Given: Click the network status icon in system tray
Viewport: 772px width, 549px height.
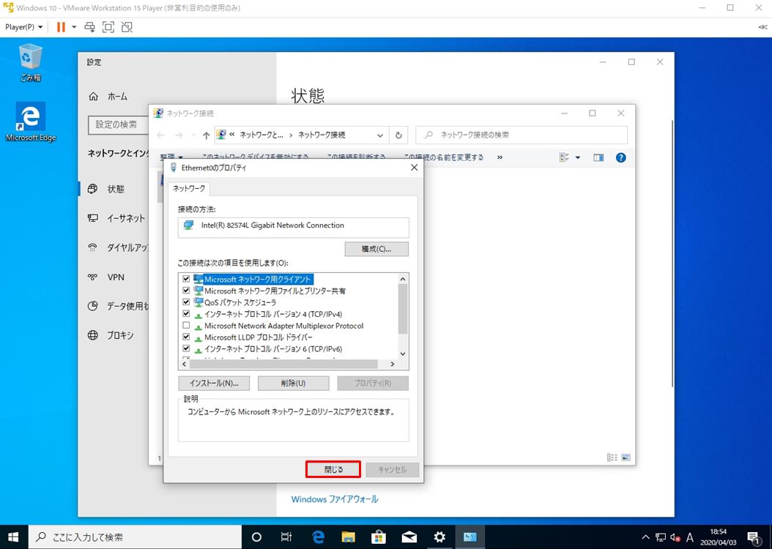Looking at the screenshot, I should point(660,538).
